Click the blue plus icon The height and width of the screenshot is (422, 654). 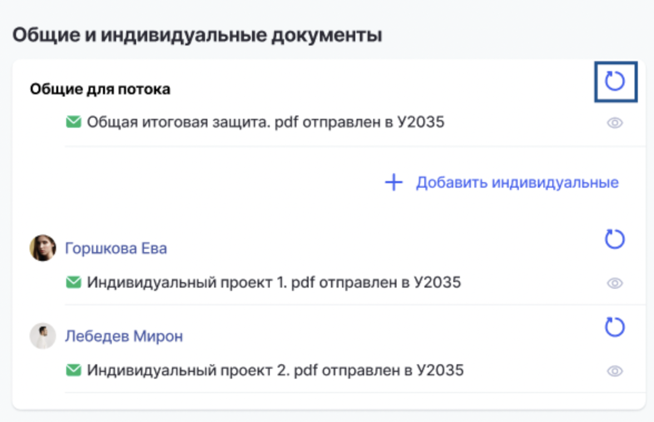click(394, 182)
